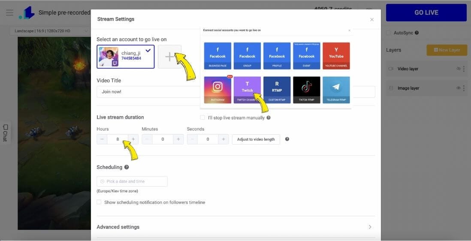
Task: Click the Hours value field
Action: [118, 139]
